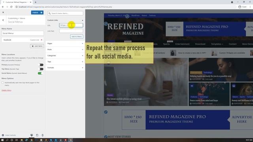Open Windows Start menu
This screenshot has width=253, height=142.
2,140
